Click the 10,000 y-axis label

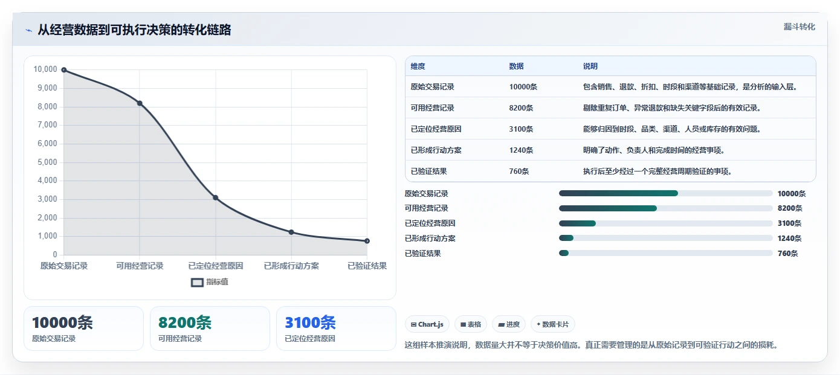(x=45, y=69)
